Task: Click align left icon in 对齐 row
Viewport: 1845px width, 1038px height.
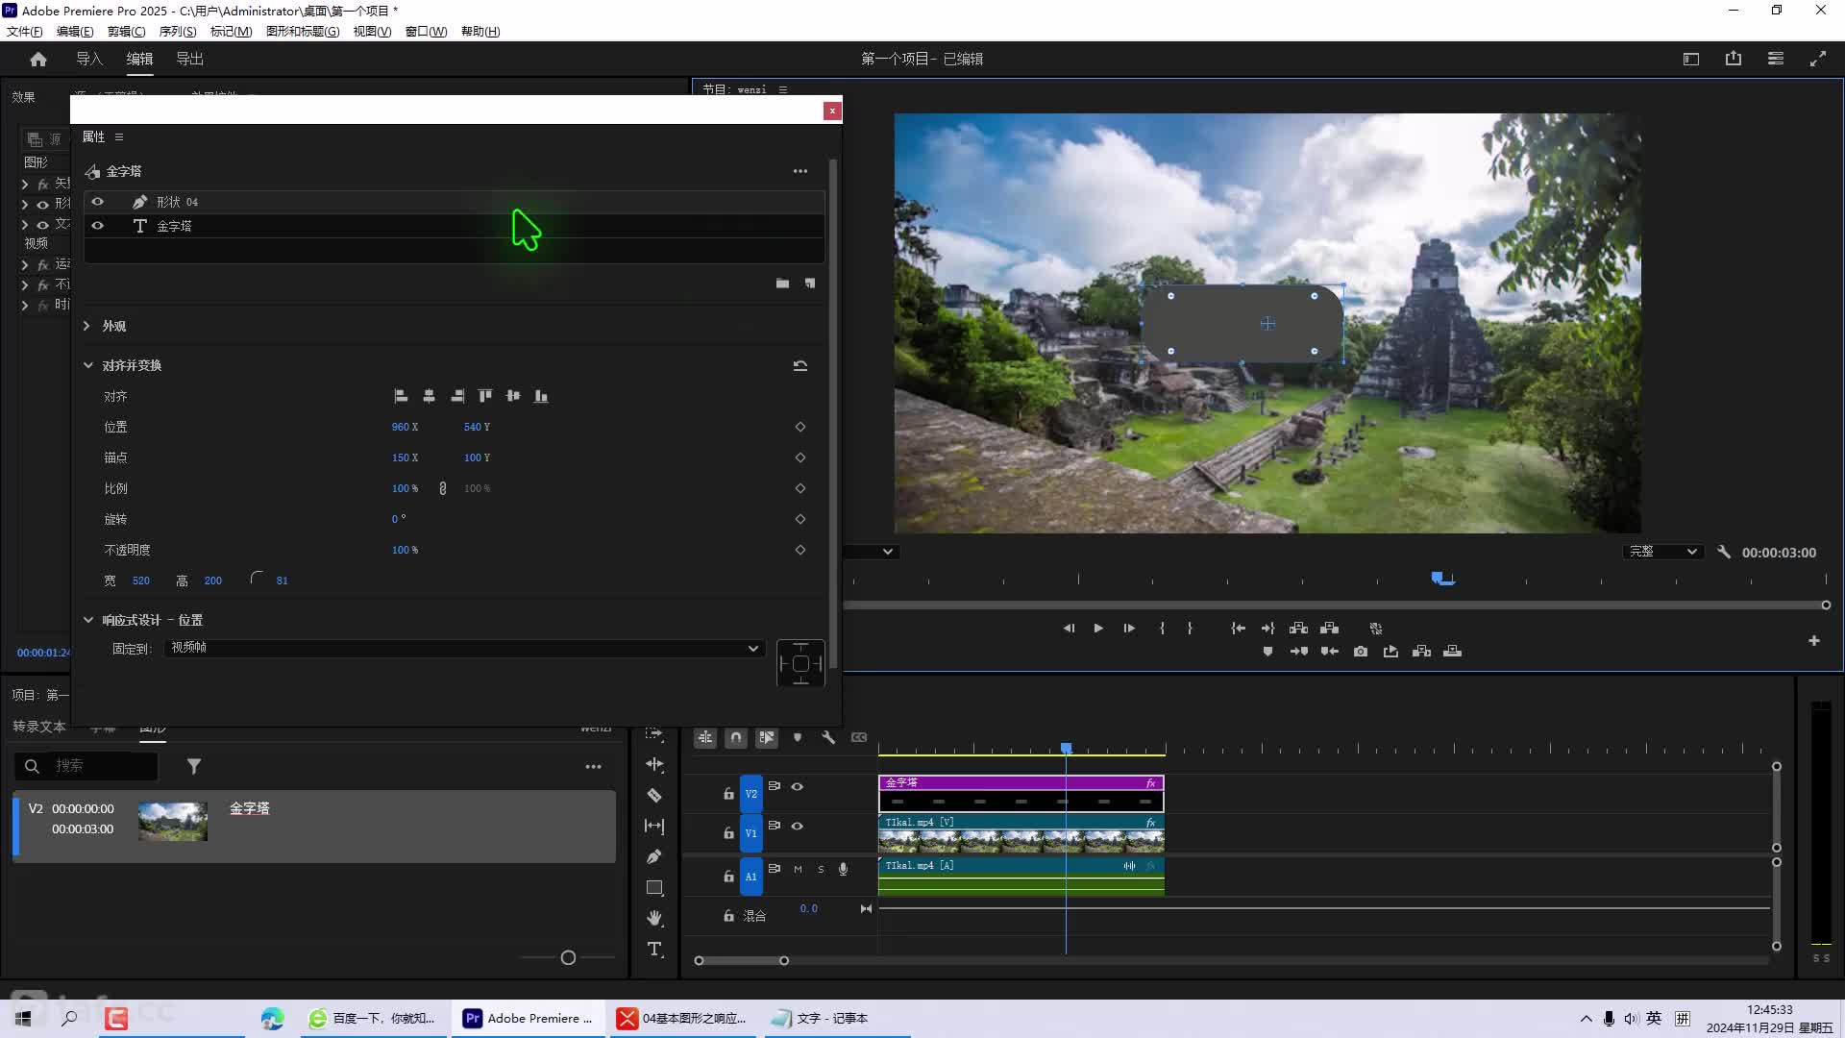Action: point(401,396)
